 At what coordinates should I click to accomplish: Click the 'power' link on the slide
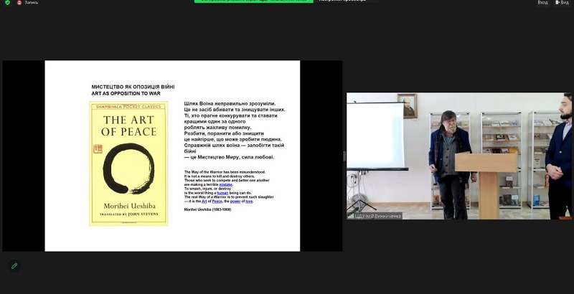tap(235, 201)
